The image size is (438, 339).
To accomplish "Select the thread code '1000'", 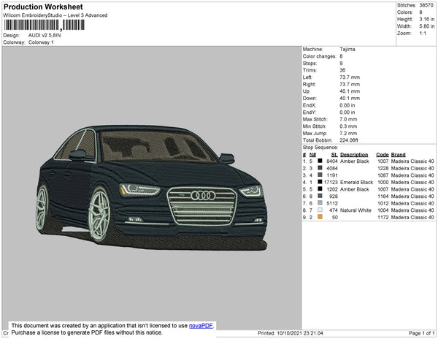I will pyautogui.click(x=383, y=182).
